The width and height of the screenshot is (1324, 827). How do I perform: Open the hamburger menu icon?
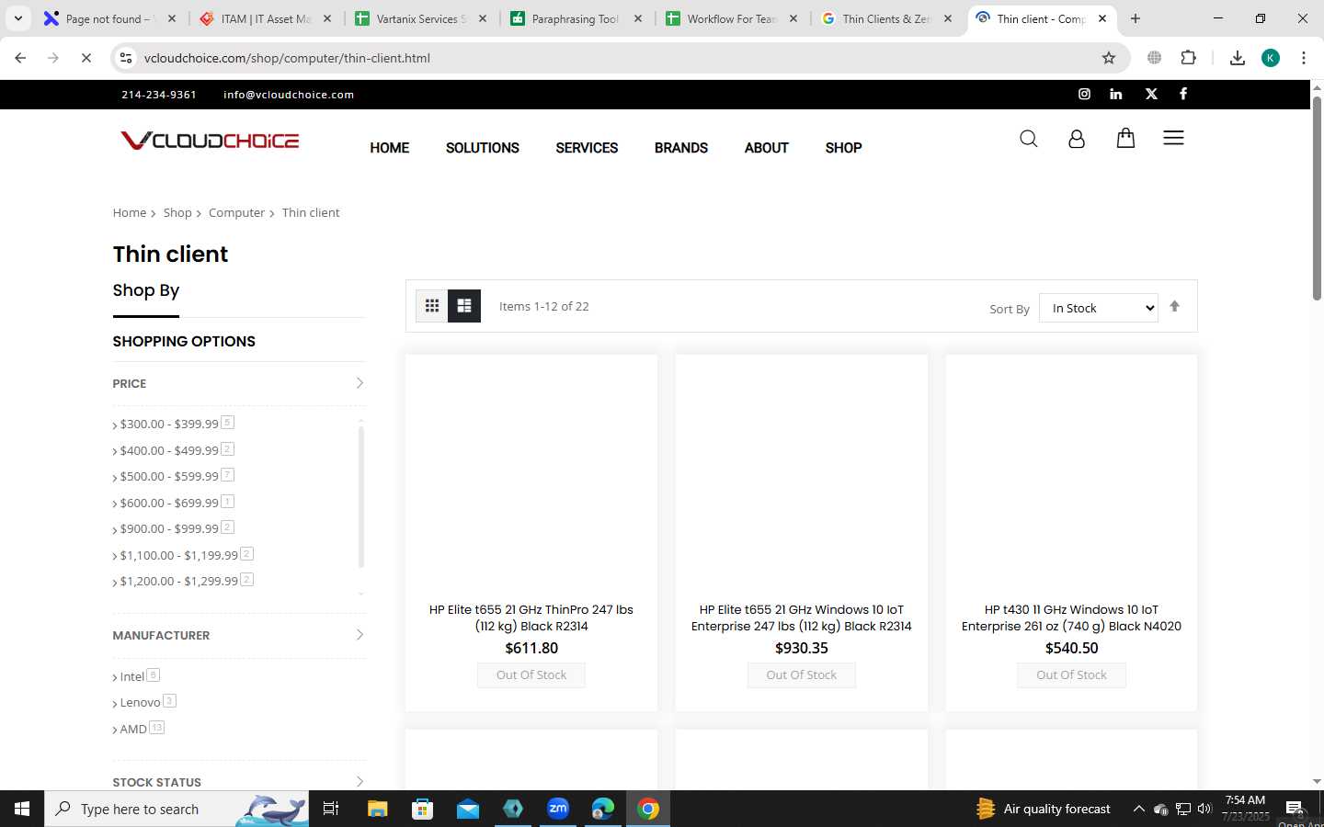1173,138
